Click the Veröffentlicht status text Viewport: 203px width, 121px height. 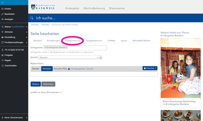(x=18, y=27)
